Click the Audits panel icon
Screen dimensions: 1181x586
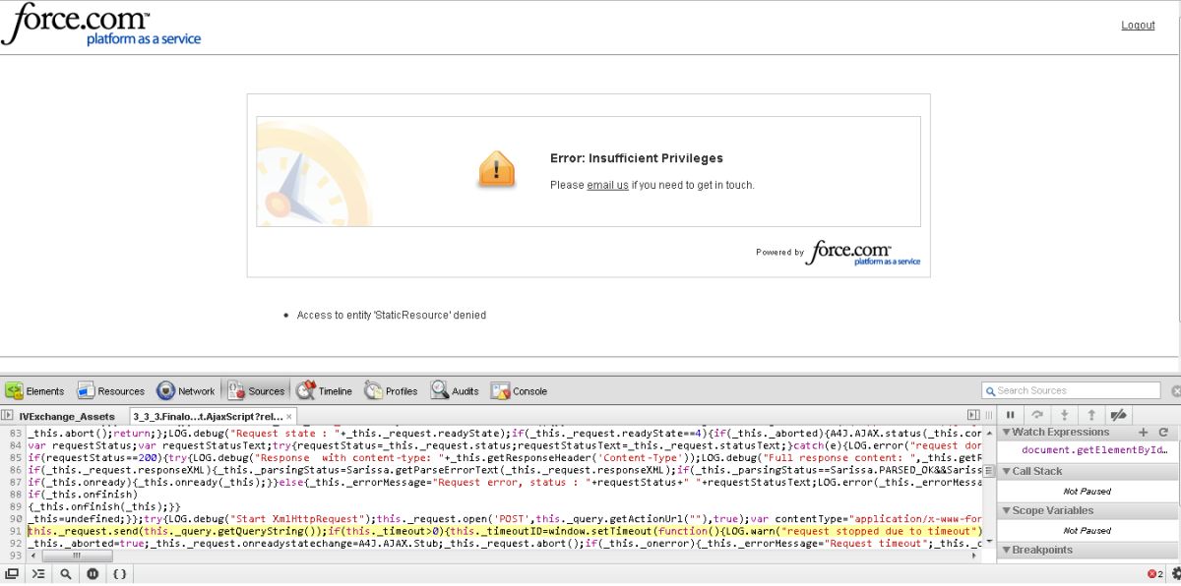[x=439, y=391]
